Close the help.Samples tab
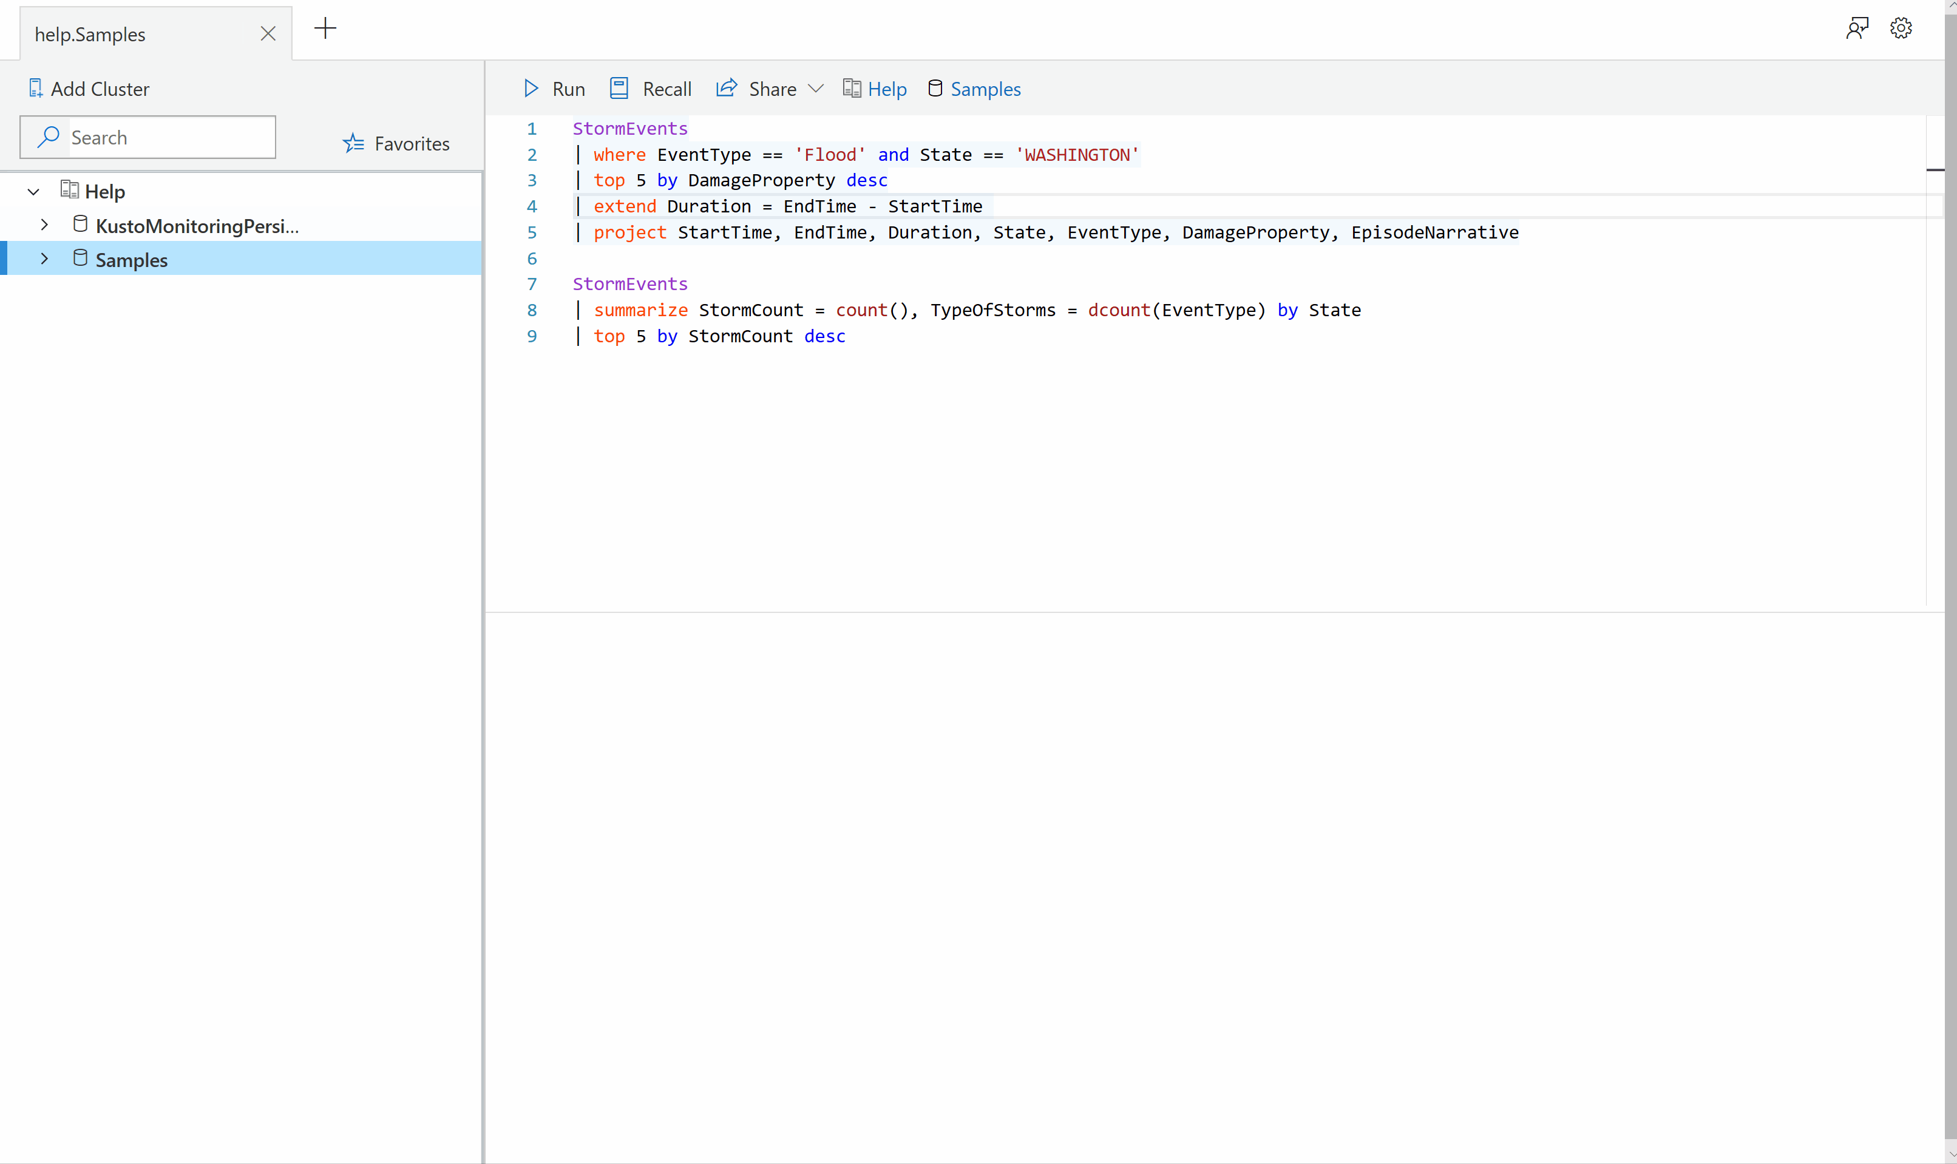 pyautogui.click(x=268, y=34)
